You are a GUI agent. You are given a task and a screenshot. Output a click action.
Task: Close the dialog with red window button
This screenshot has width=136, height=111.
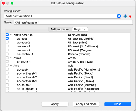tap(3, 3)
